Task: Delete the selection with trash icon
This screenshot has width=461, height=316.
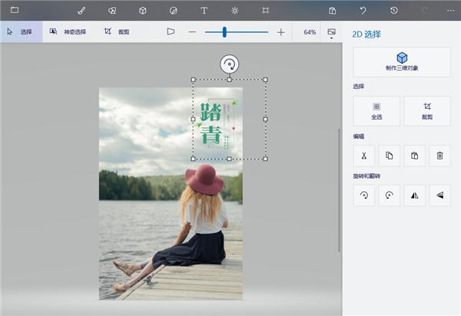Action: pos(439,156)
